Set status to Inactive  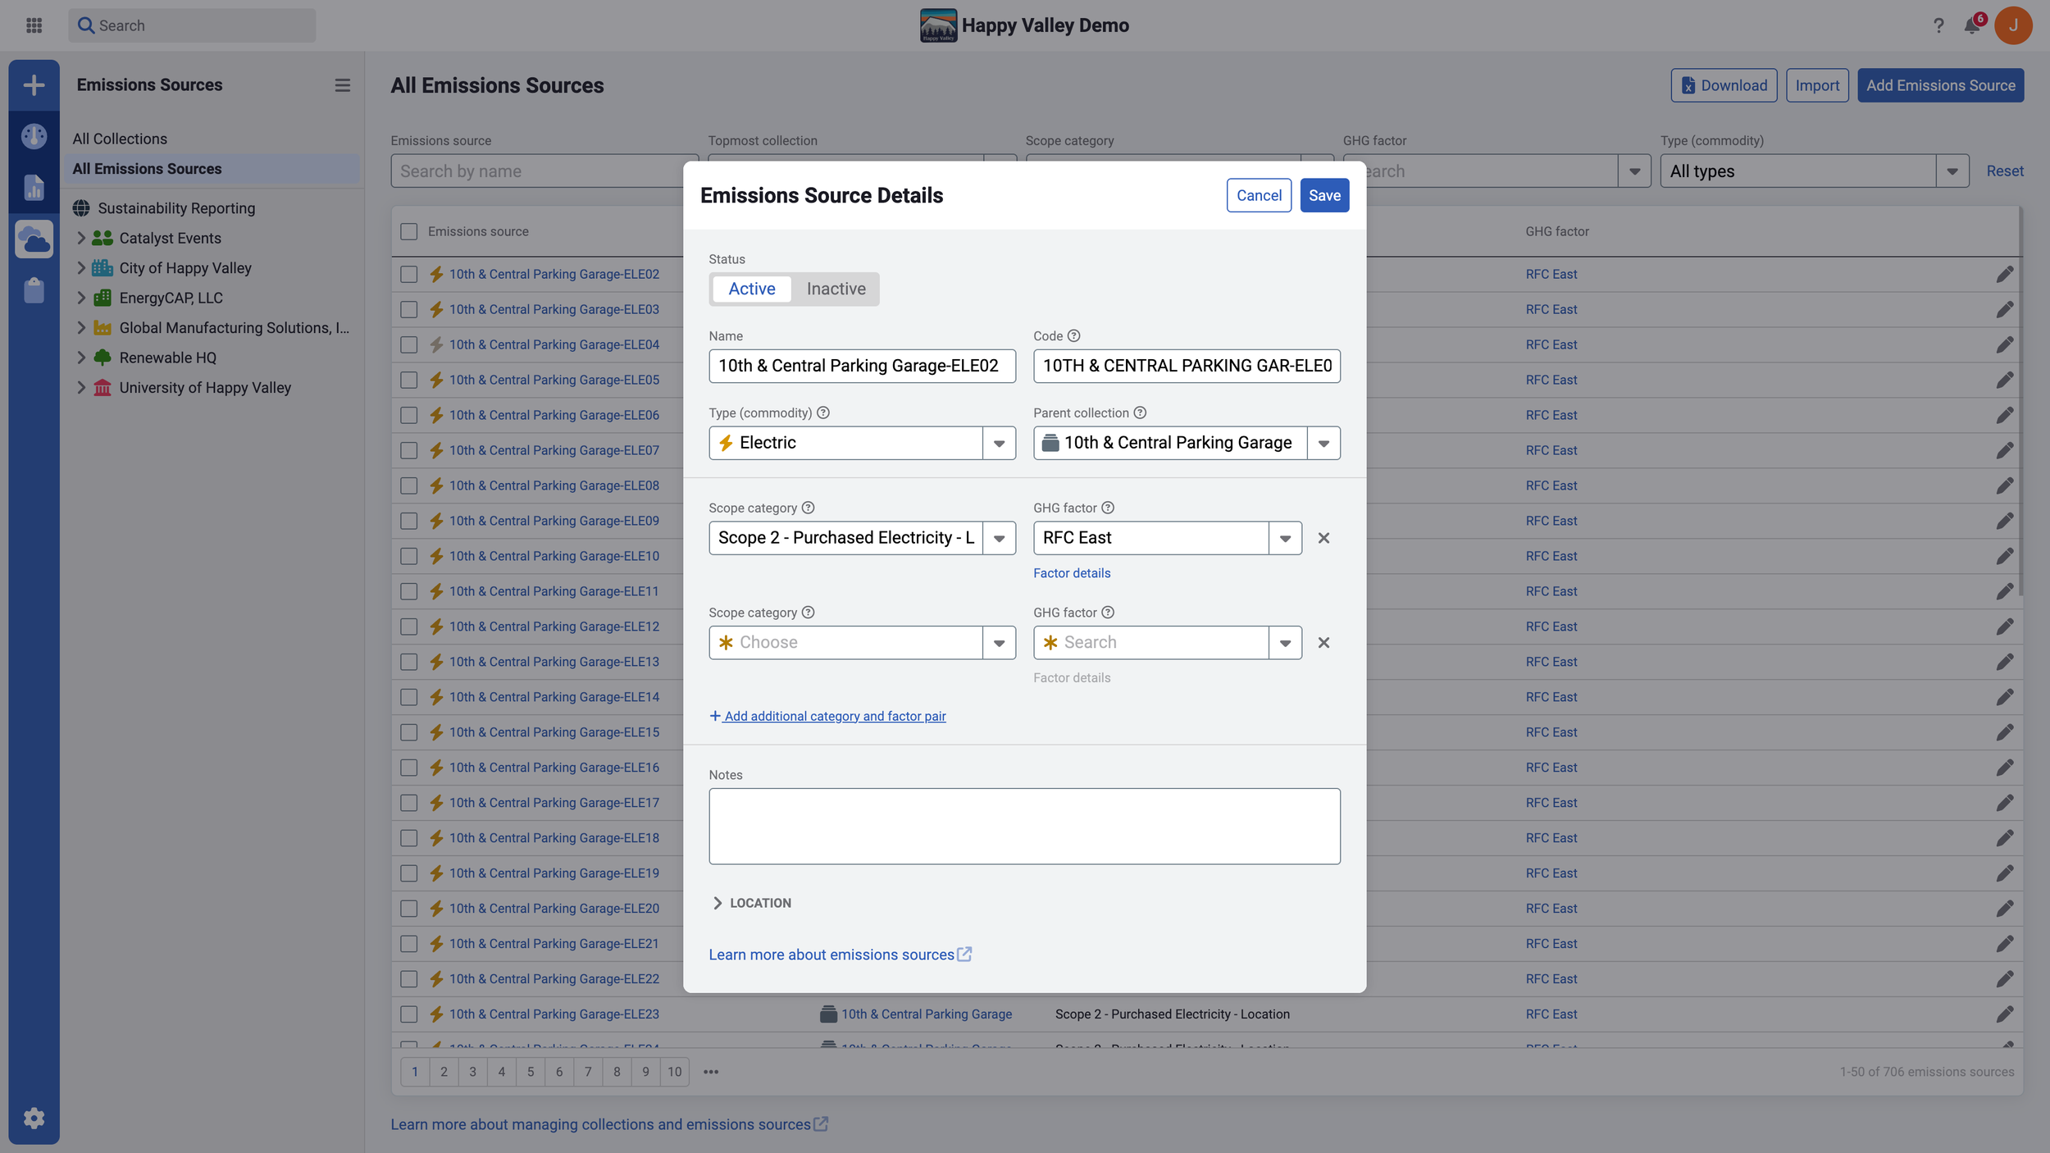point(836,289)
